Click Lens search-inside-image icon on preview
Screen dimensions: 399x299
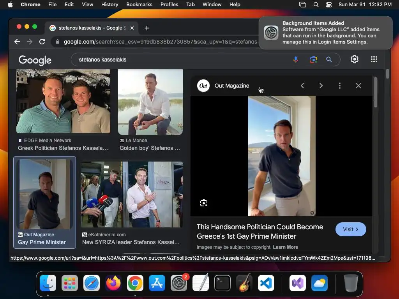pyautogui.click(x=203, y=203)
